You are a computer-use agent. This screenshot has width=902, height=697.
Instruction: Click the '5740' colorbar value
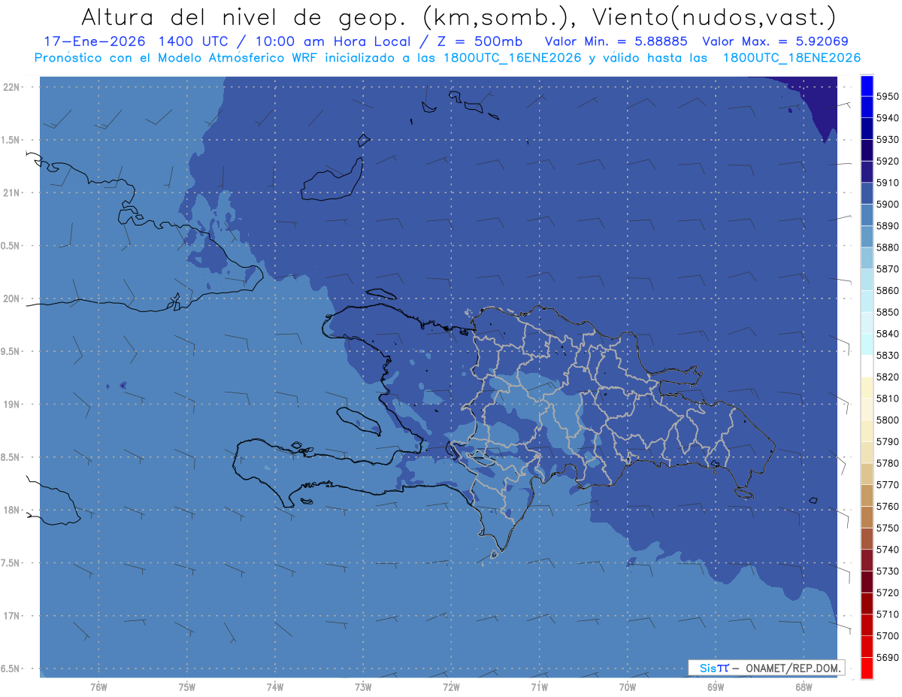coord(888,550)
